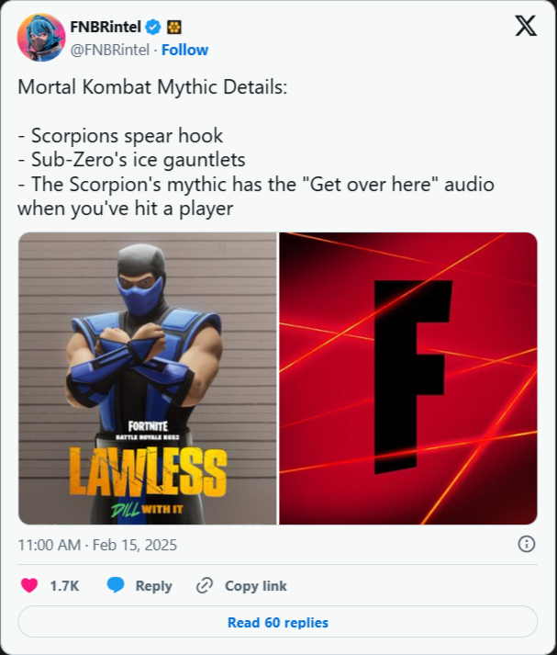This screenshot has width=557, height=655.
Task: Click the 1.7K likes count
Action: pos(64,586)
